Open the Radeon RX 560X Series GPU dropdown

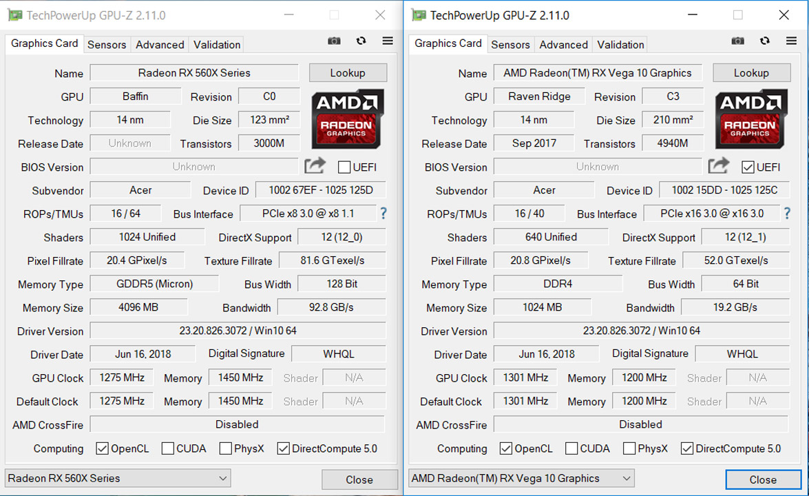tap(118, 479)
